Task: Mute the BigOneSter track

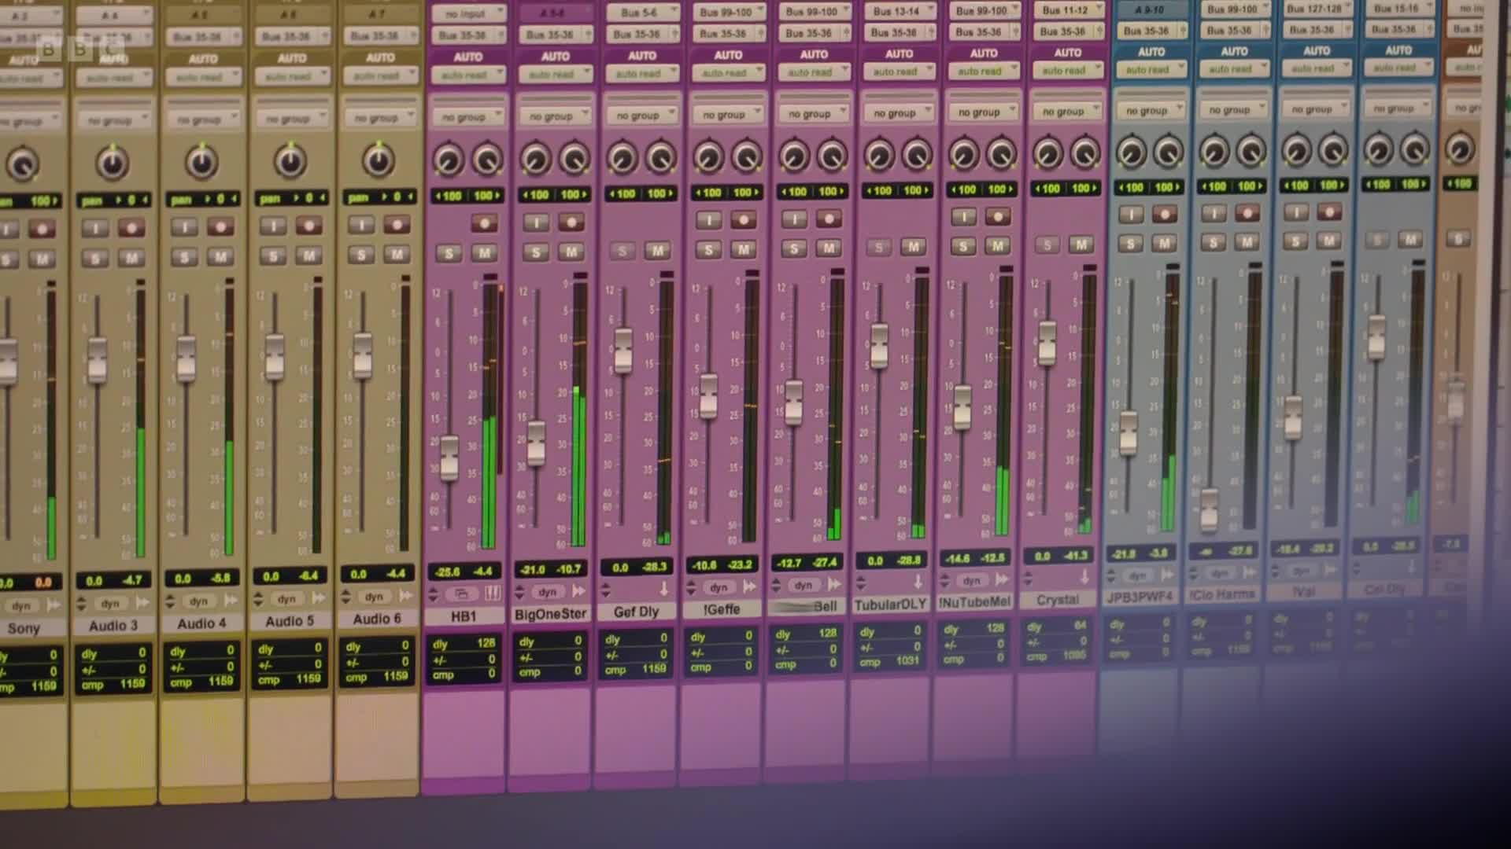Action: [x=571, y=252]
